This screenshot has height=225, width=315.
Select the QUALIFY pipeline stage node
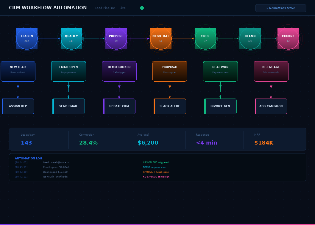click(x=71, y=39)
